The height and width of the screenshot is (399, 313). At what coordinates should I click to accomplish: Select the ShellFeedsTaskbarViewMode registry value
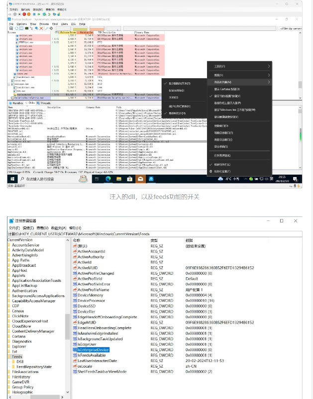click(102, 372)
